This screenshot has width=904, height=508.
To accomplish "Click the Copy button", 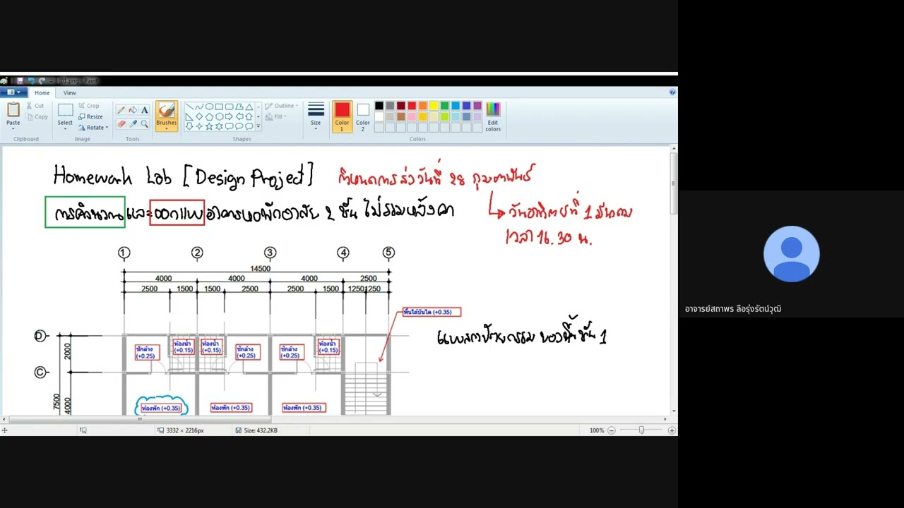I will click(36, 116).
